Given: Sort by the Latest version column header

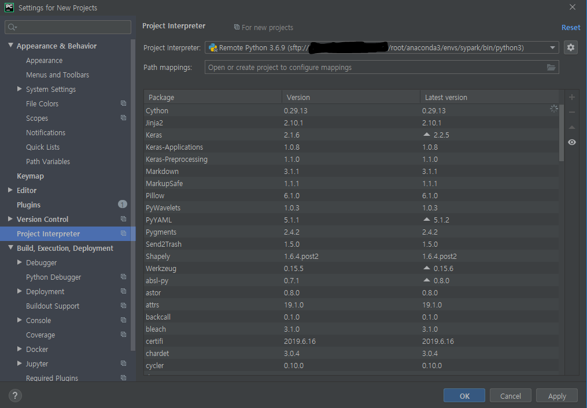Looking at the screenshot, I should (x=489, y=97).
